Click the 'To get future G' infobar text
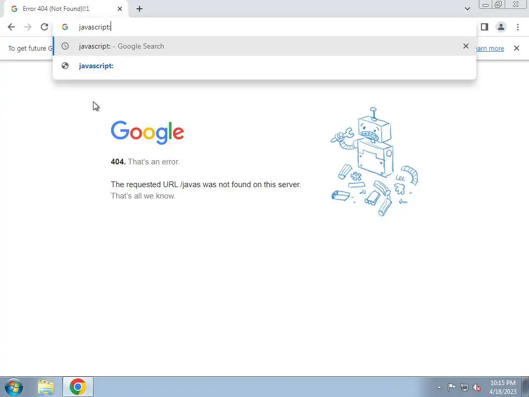The width and height of the screenshot is (529, 397). pyautogui.click(x=30, y=48)
